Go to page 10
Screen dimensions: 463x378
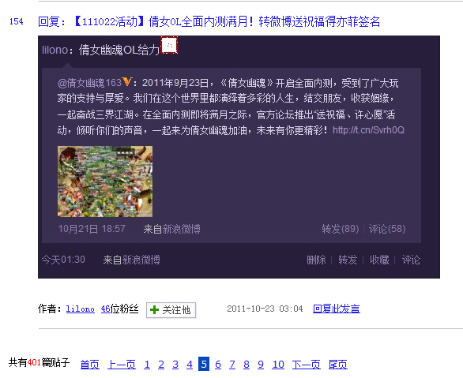coord(278,365)
